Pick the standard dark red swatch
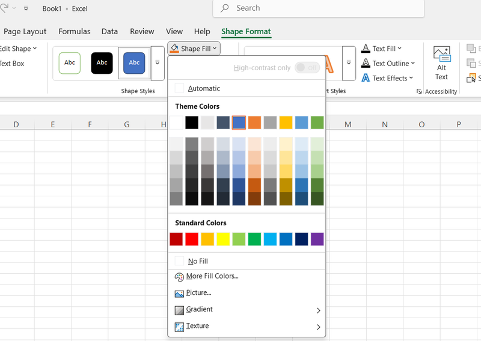The image size is (481, 341). (176, 239)
